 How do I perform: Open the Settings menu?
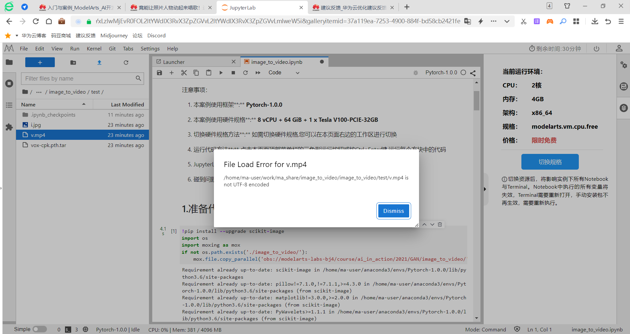point(150,48)
